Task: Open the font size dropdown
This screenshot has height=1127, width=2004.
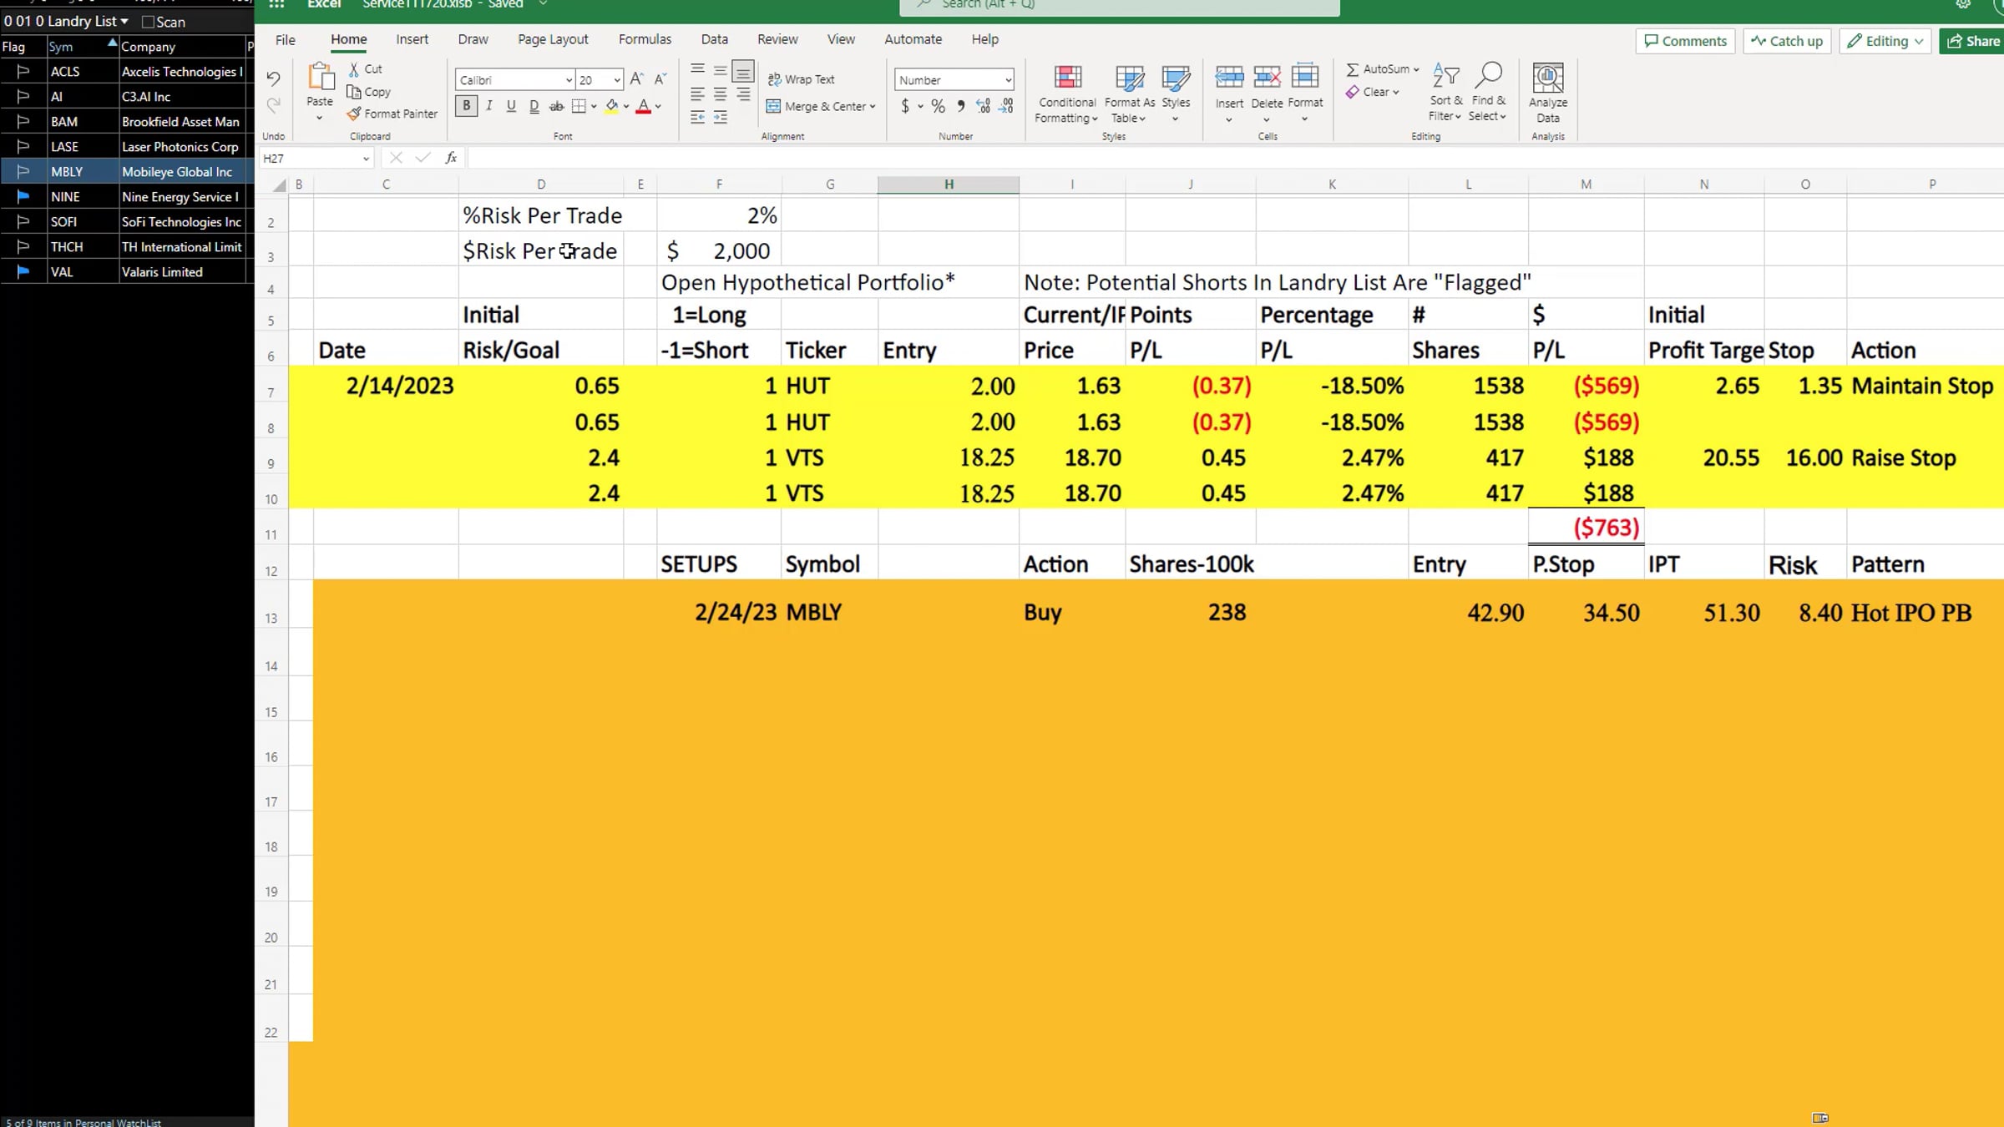Action: [617, 80]
